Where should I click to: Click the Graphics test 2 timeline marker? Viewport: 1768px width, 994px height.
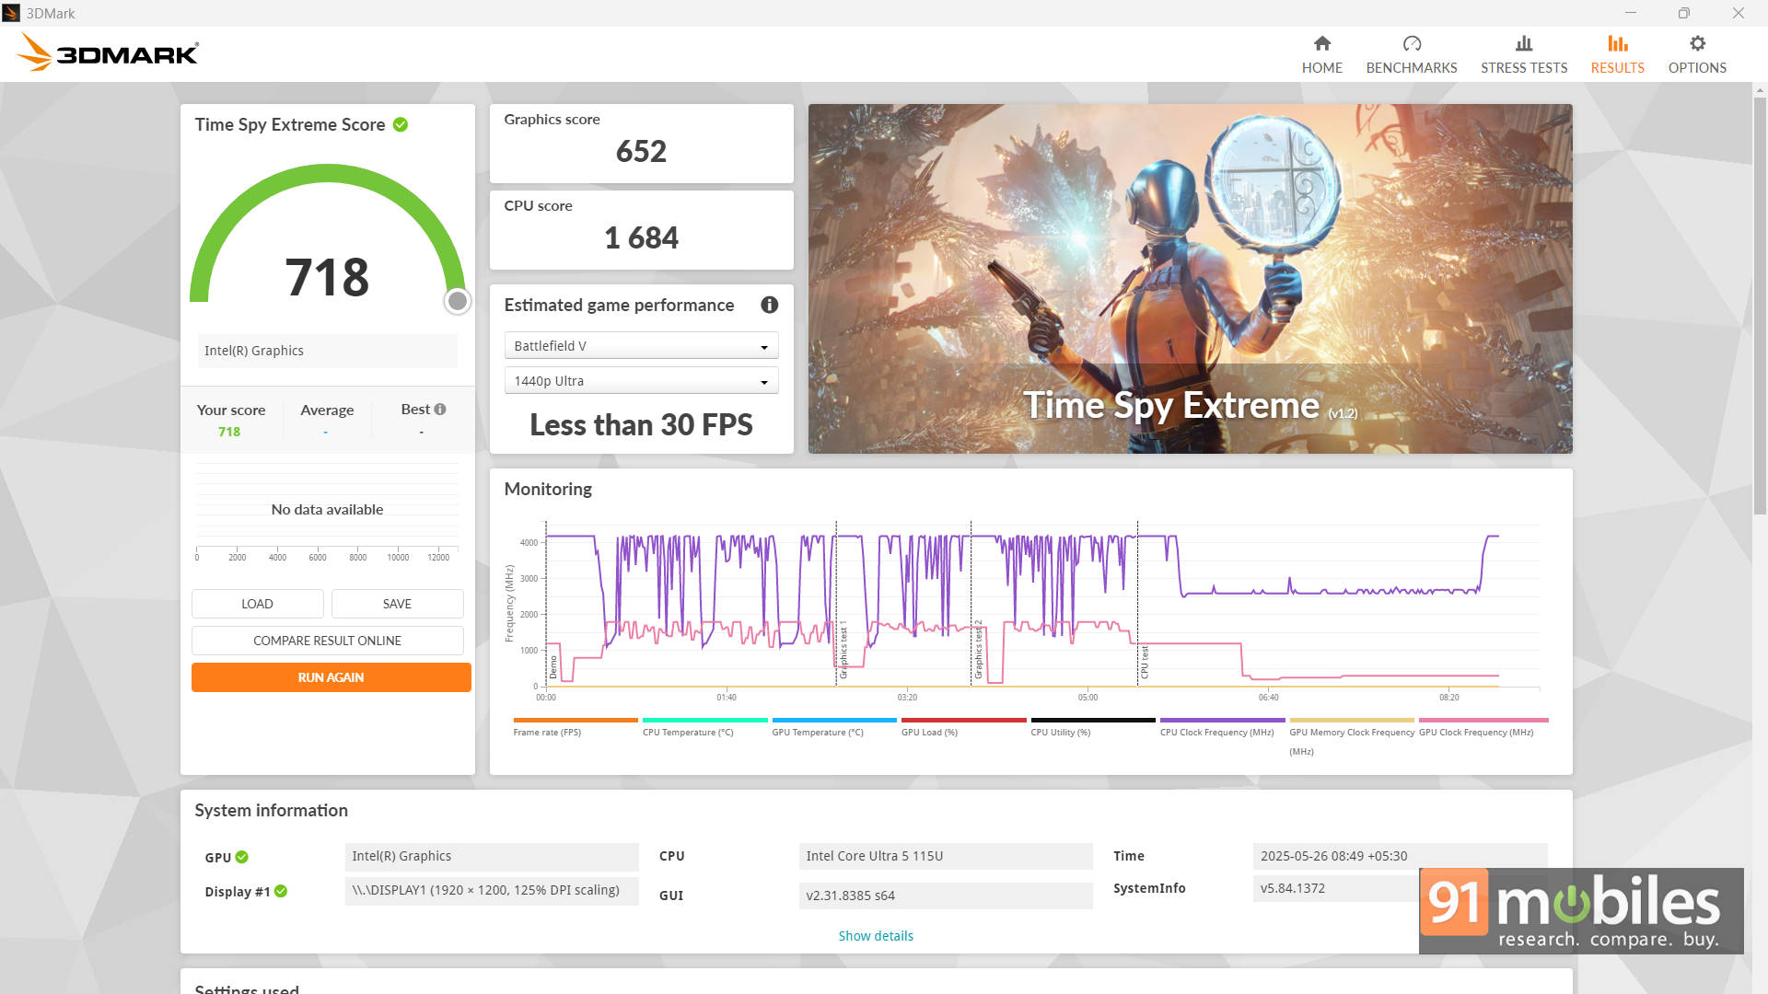tap(978, 650)
